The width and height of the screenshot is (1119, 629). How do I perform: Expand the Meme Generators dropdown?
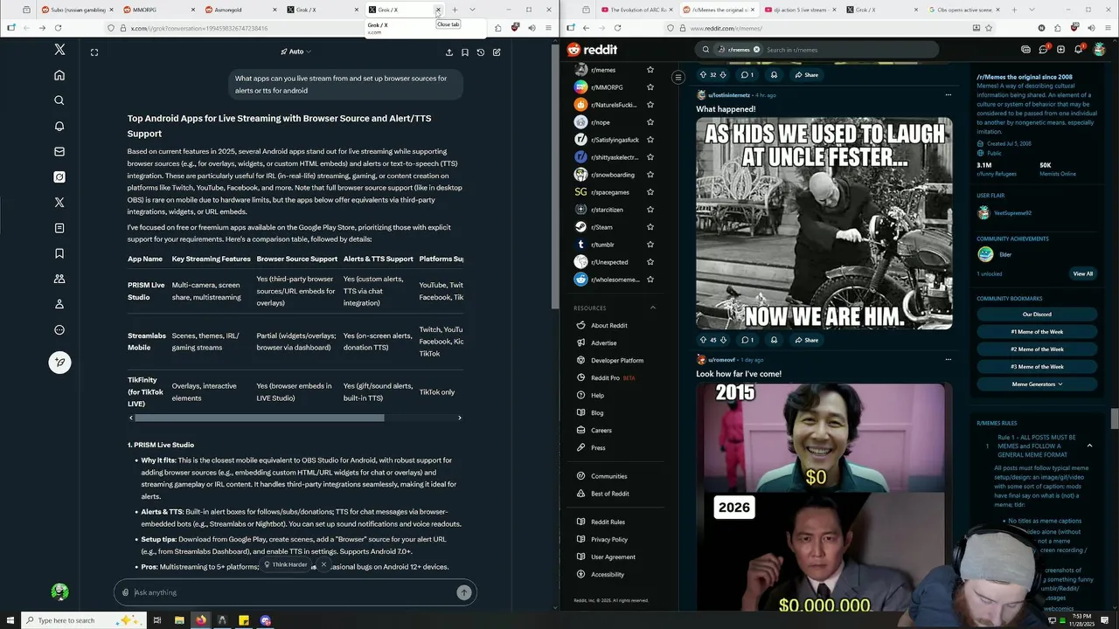[1037, 384]
